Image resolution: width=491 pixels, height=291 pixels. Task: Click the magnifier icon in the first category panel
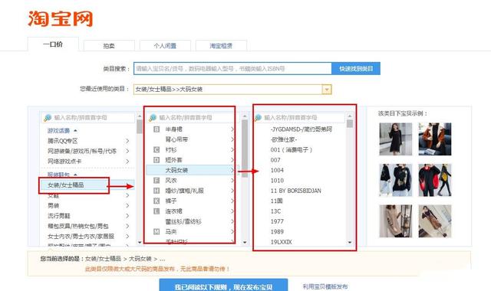click(48, 118)
